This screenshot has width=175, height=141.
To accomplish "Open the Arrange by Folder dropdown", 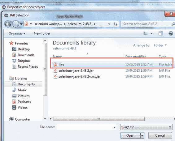I will (x=160, y=45).
